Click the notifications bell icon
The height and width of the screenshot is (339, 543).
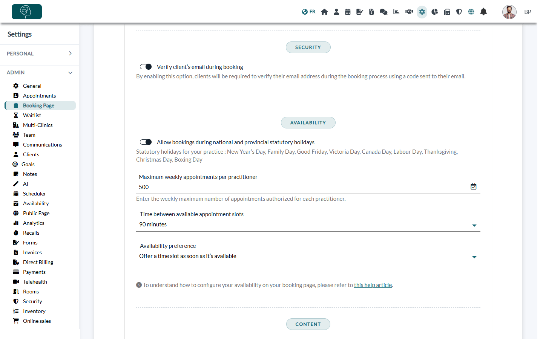coord(483,12)
